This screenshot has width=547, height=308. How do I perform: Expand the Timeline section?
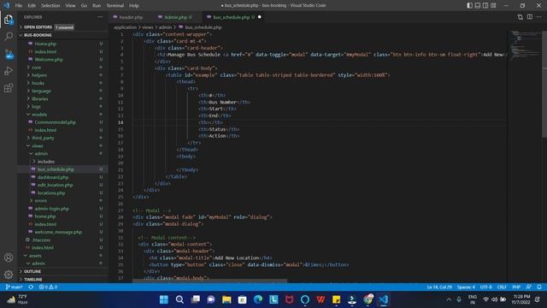(x=62, y=280)
